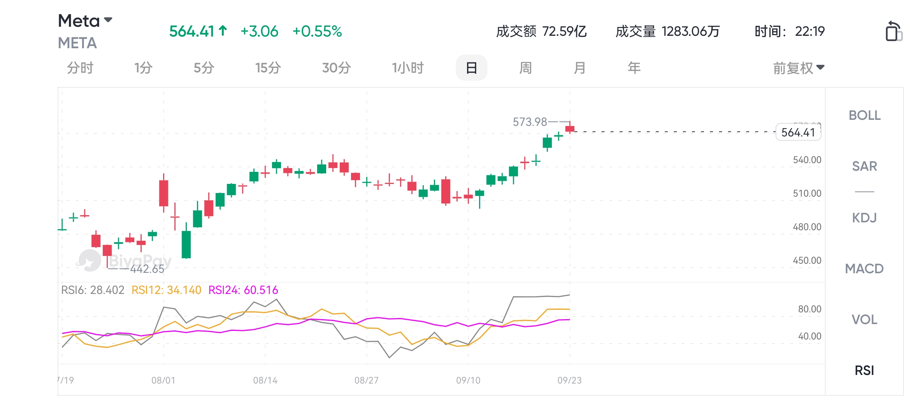Show the MACD indicator
Image resolution: width=904 pixels, height=407 pixels.
pyautogui.click(x=864, y=269)
